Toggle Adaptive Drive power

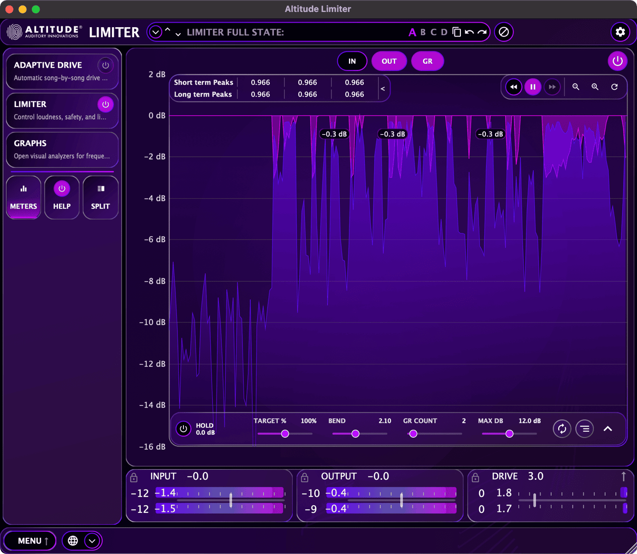click(x=106, y=65)
